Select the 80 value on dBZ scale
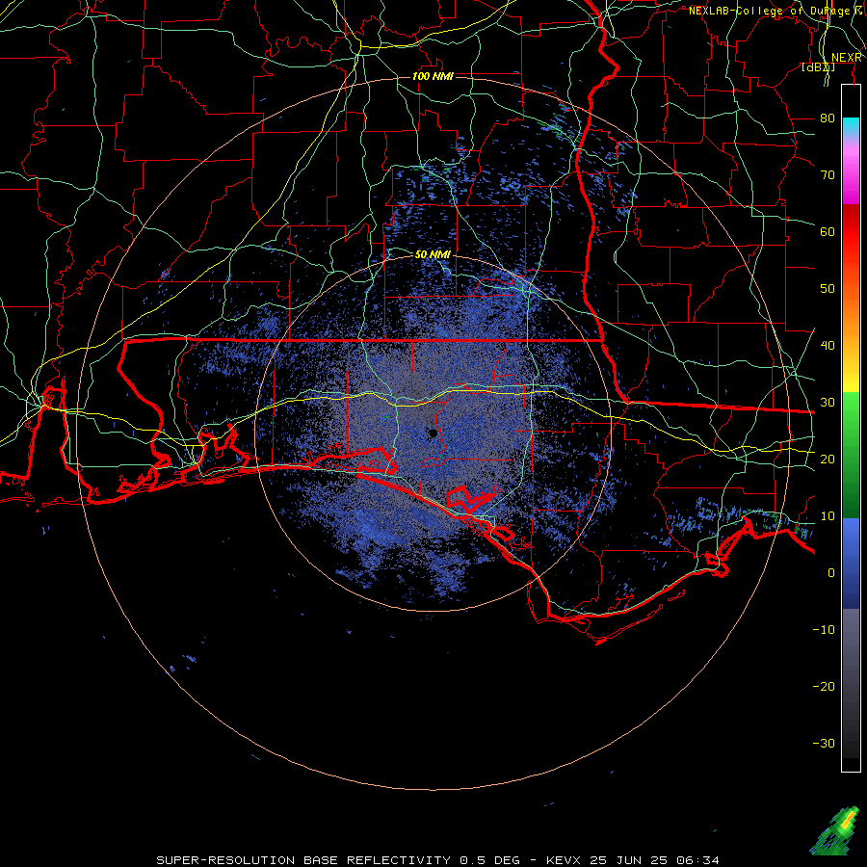867x867 pixels. click(x=828, y=118)
